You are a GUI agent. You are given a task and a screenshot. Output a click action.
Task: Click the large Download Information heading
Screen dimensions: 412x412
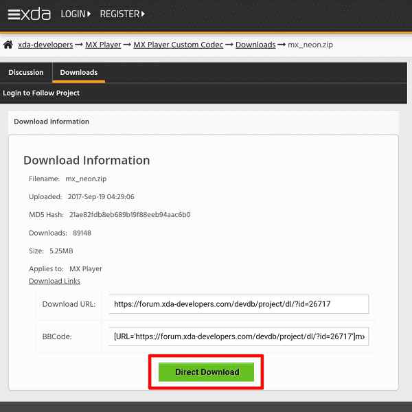point(87,160)
